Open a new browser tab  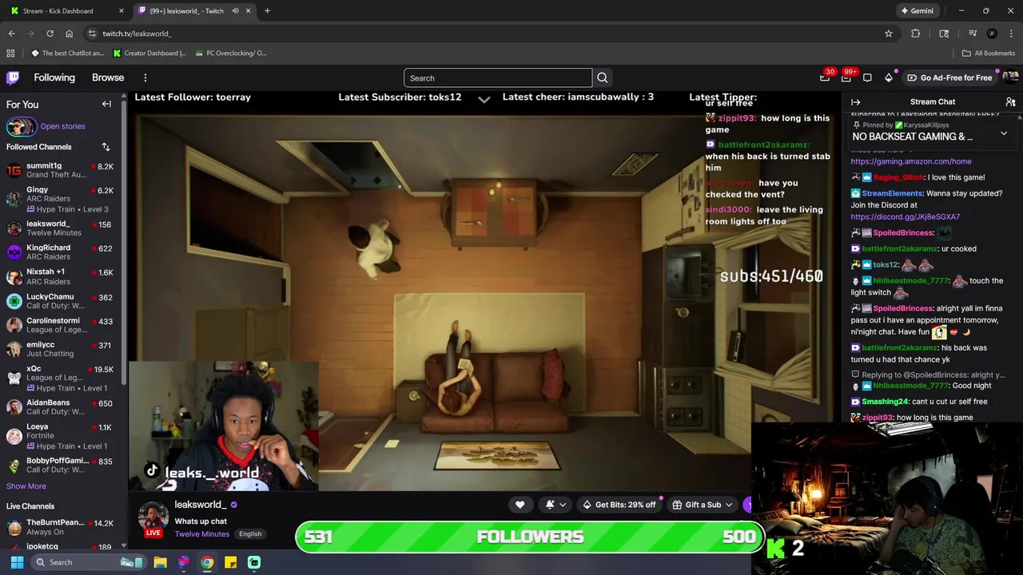267,11
